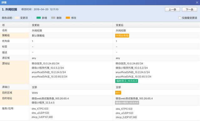Click the green 新增 legend swatch
The width and height of the screenshot is (200, 121).
pos(38,18)
